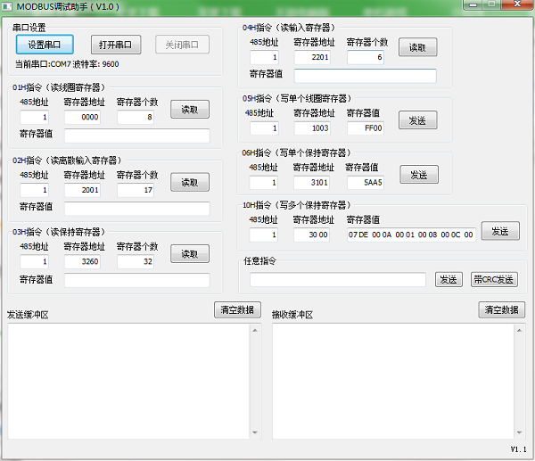Select the 05H register value field FF00

tap(366, 128)
